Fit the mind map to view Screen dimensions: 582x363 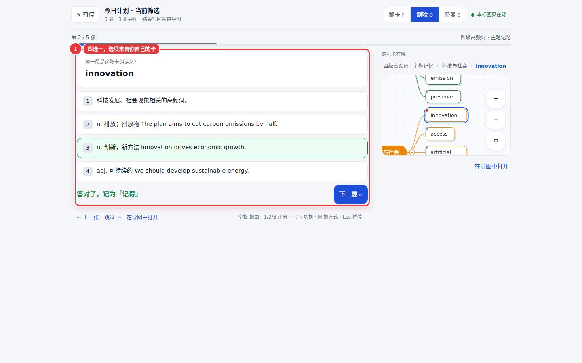[496, 141]
